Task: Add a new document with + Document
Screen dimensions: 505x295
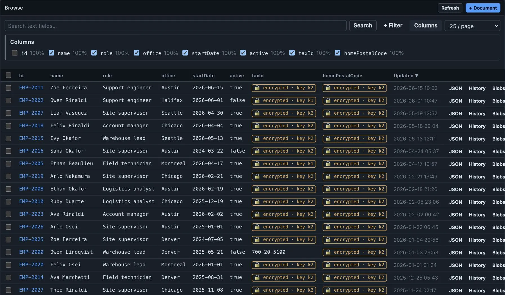Action: coord(483,8)
